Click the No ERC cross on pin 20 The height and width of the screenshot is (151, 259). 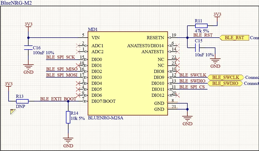pyautogui.click(x=178, y=95)
